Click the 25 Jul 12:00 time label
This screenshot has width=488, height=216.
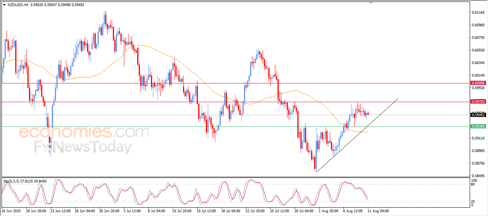pyautogui.click(x=280, y=210)
